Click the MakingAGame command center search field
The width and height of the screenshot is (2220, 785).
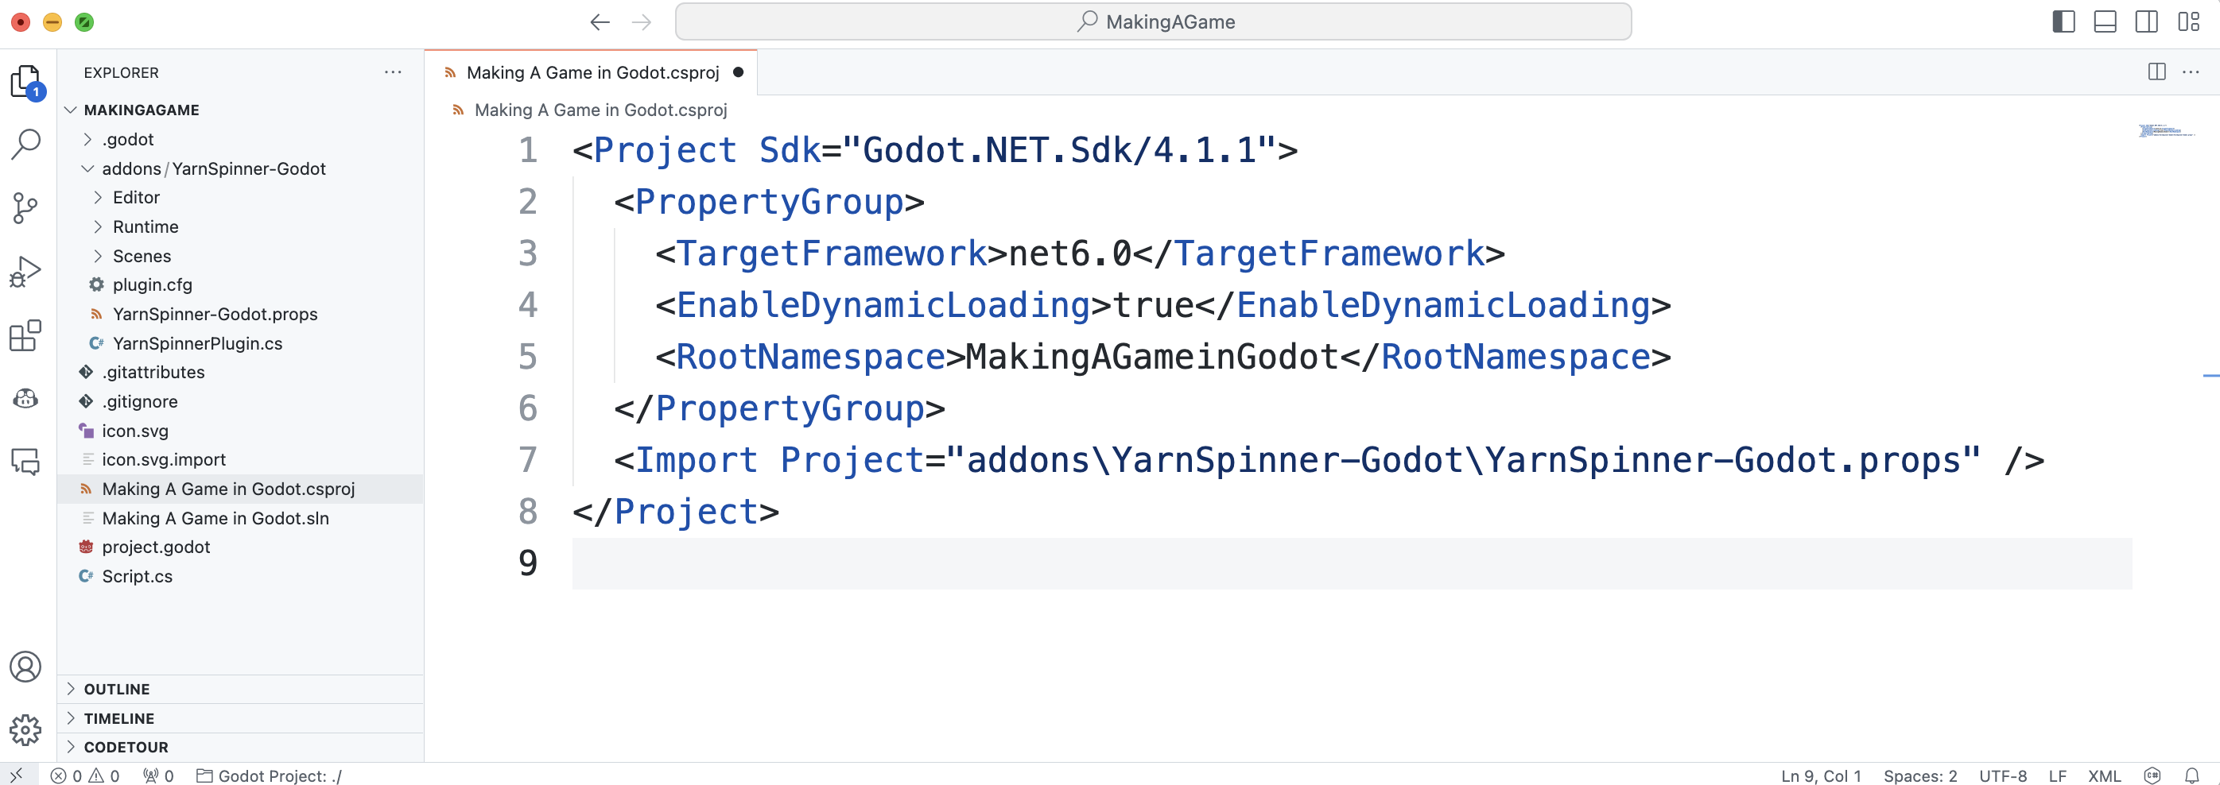tap(1152, 21)
